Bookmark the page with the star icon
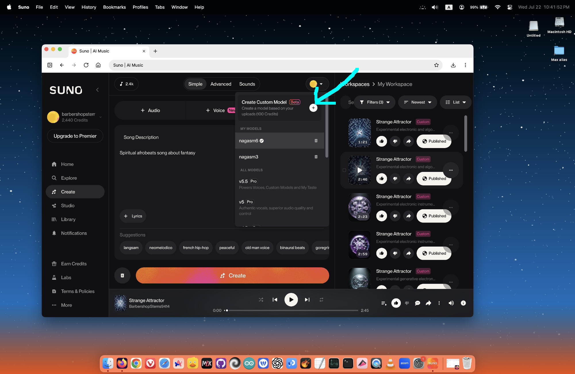 [x=436, y=65]
